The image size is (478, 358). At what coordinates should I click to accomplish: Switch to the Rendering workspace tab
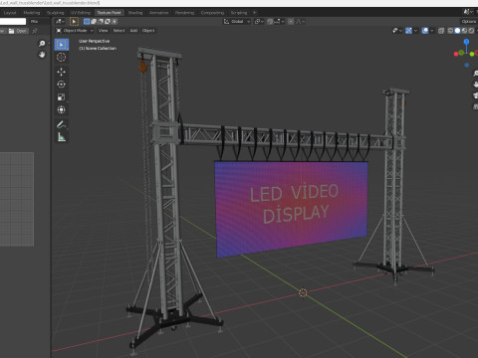coord(184,13)
